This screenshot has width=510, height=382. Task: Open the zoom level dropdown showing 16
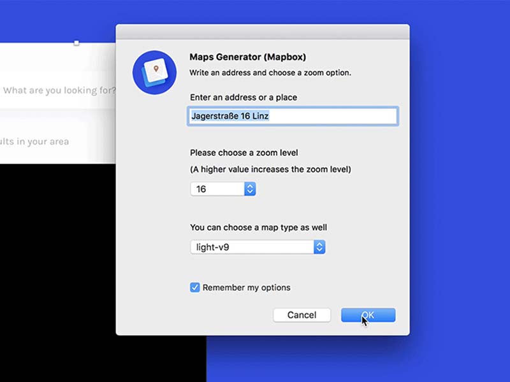click(x=222, y=188)
